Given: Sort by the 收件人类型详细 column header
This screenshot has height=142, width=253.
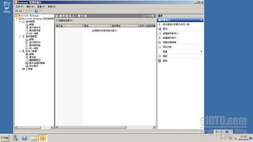Looking at the screenshot, I should coord(147,26).
